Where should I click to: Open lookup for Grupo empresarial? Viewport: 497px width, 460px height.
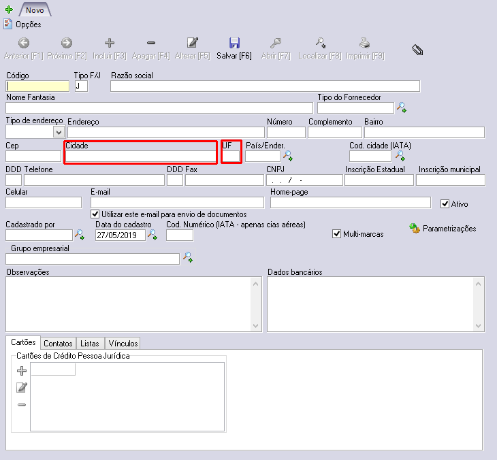pyautogui.click(x=188, y=257)
